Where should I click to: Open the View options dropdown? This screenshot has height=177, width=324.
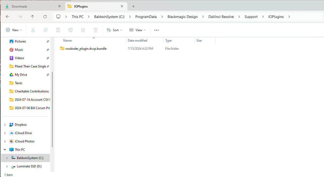137,30
